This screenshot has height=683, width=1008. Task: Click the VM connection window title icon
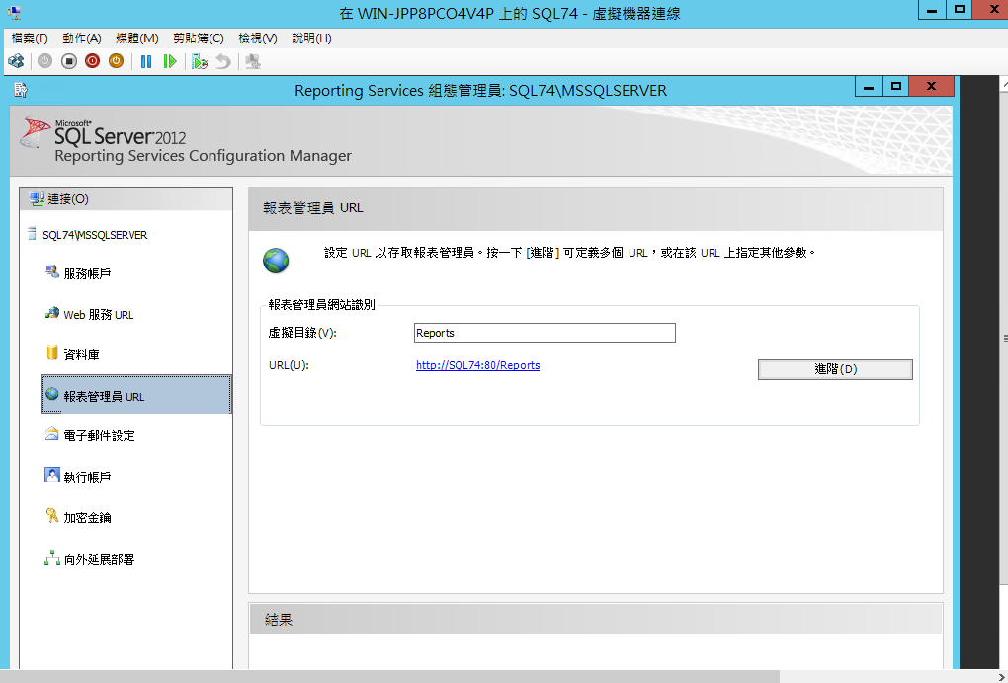pyautogui.click(x=13, y=12)
